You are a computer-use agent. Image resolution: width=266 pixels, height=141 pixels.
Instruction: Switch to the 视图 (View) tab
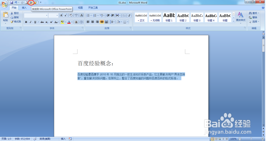tap(80, 8)
